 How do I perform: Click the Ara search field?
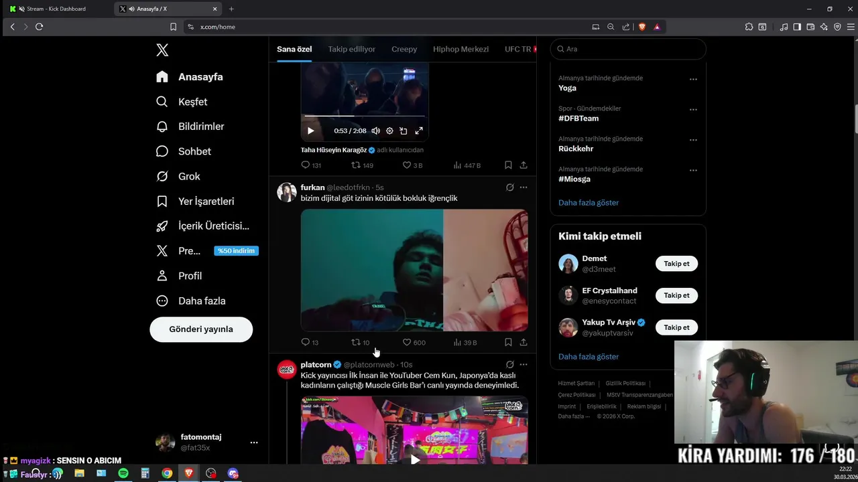628,49
